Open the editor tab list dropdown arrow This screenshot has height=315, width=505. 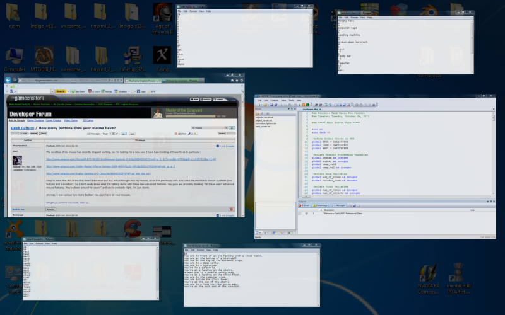494,109
